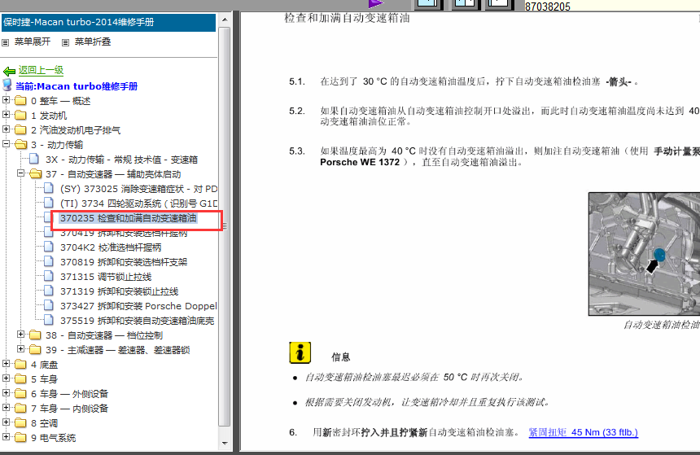This screenshot has height=455, width=700.
Task: Click document icon for (TI) 3734 四轮驱动系统
Action: point(49,203)
